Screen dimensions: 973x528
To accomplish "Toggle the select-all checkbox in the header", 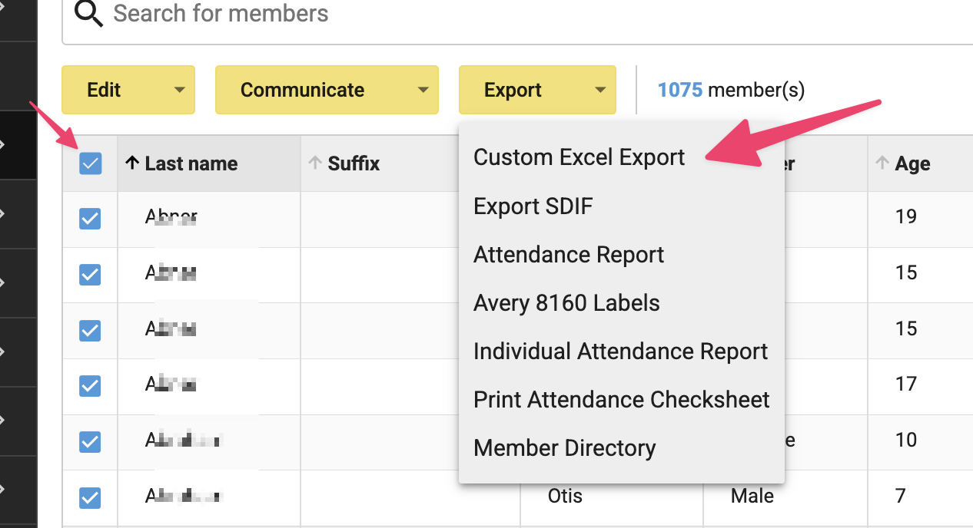I will pos(90,163).
